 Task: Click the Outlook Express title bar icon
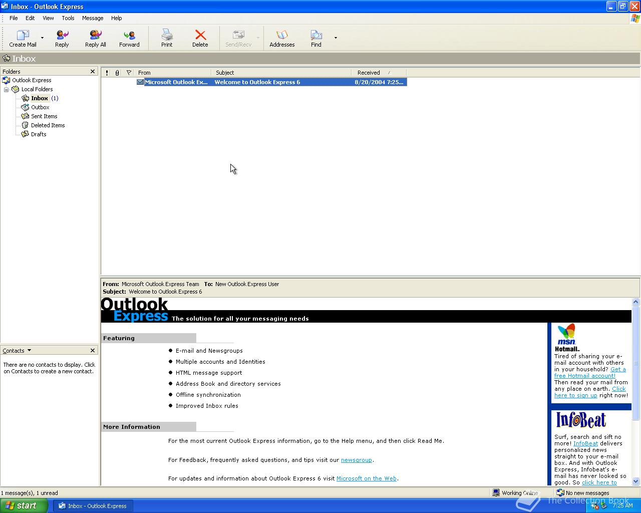pyautogui.click(x=5, y=7)
